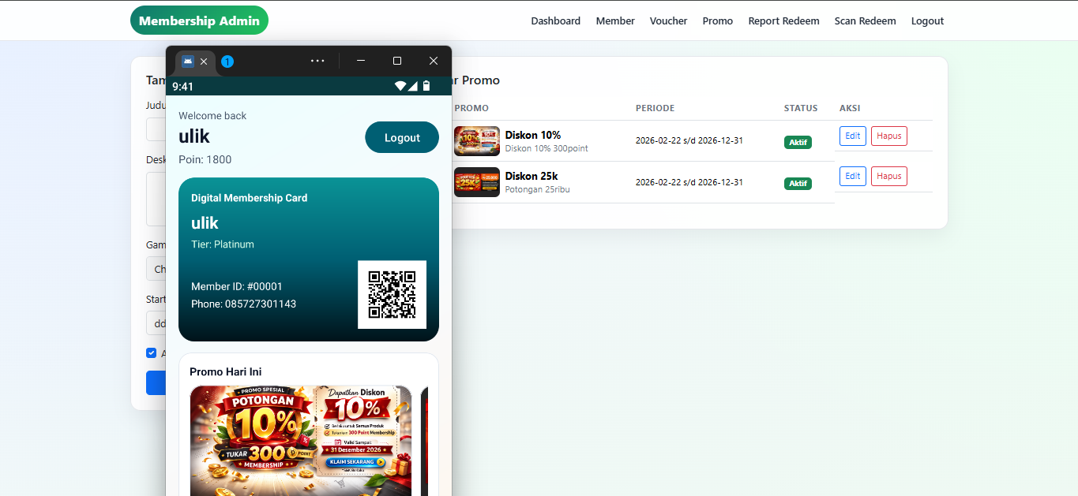Open the emulator three-dots options menu
This screenshot has width=1078, height=496.
(x=317, y=60)
